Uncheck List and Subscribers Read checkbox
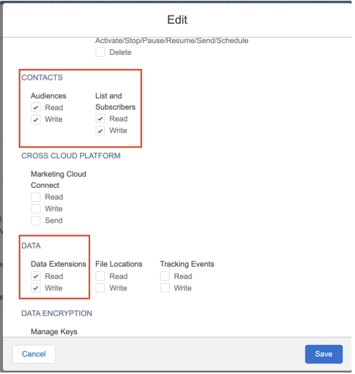Image resolution: width=355 pixels, height=374 pixels. pos(100,119)
